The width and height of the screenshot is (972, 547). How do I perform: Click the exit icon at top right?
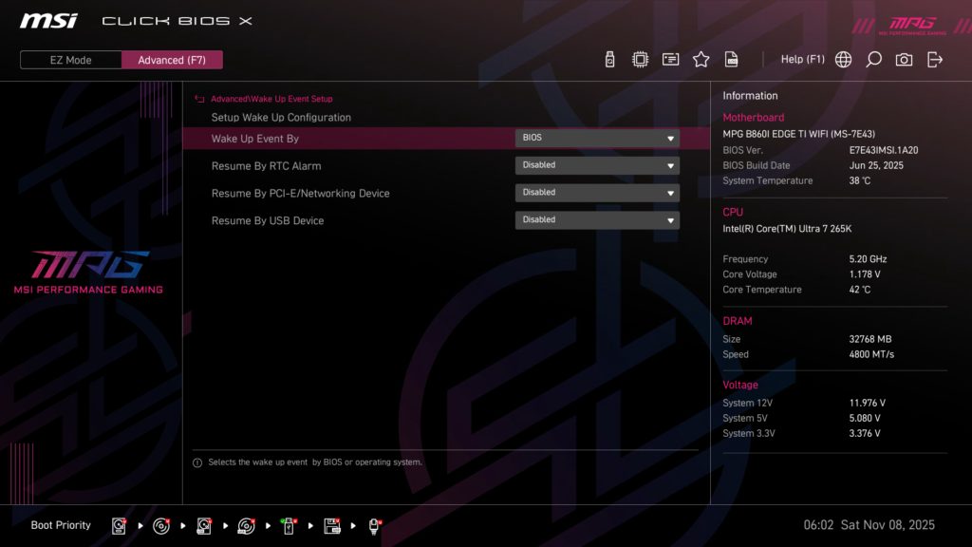click(935, 58)
